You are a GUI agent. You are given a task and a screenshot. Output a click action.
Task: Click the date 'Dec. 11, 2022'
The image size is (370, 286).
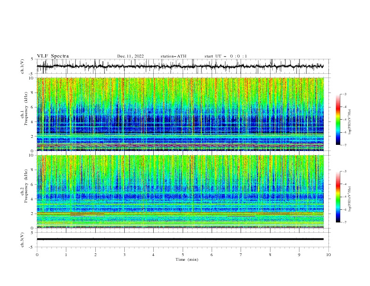130,56
